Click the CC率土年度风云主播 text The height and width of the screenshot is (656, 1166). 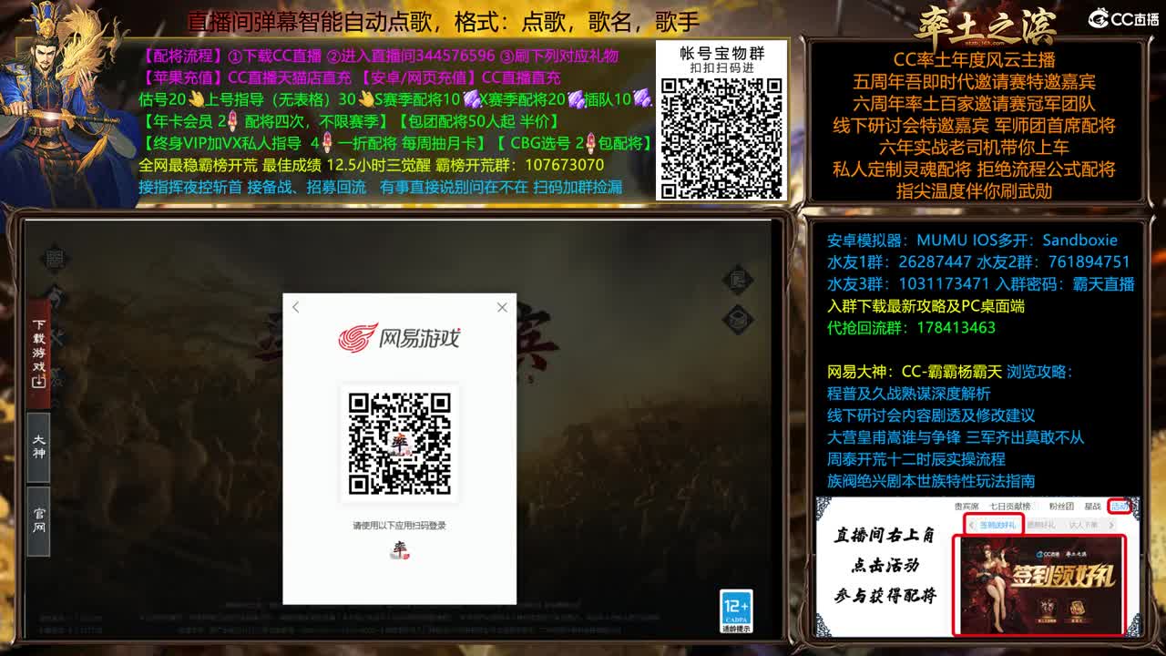point(974,60)
